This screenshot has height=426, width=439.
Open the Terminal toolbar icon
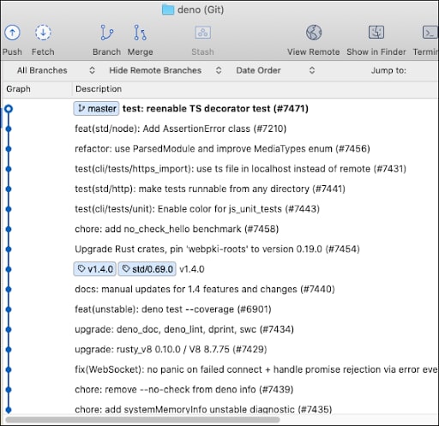click(x=430, y=33)
